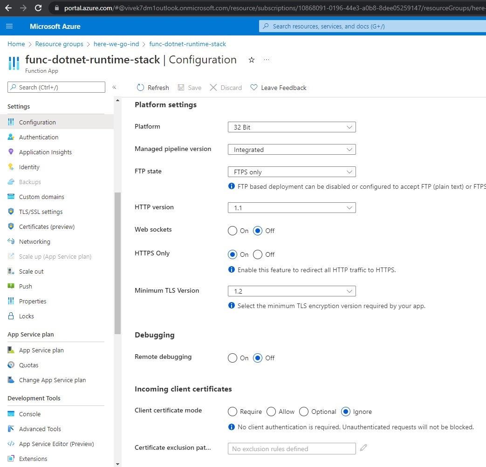Screen dimensions: 486x467
Task: Open Managed pipeline version dropdown
Action: [292, 150]
